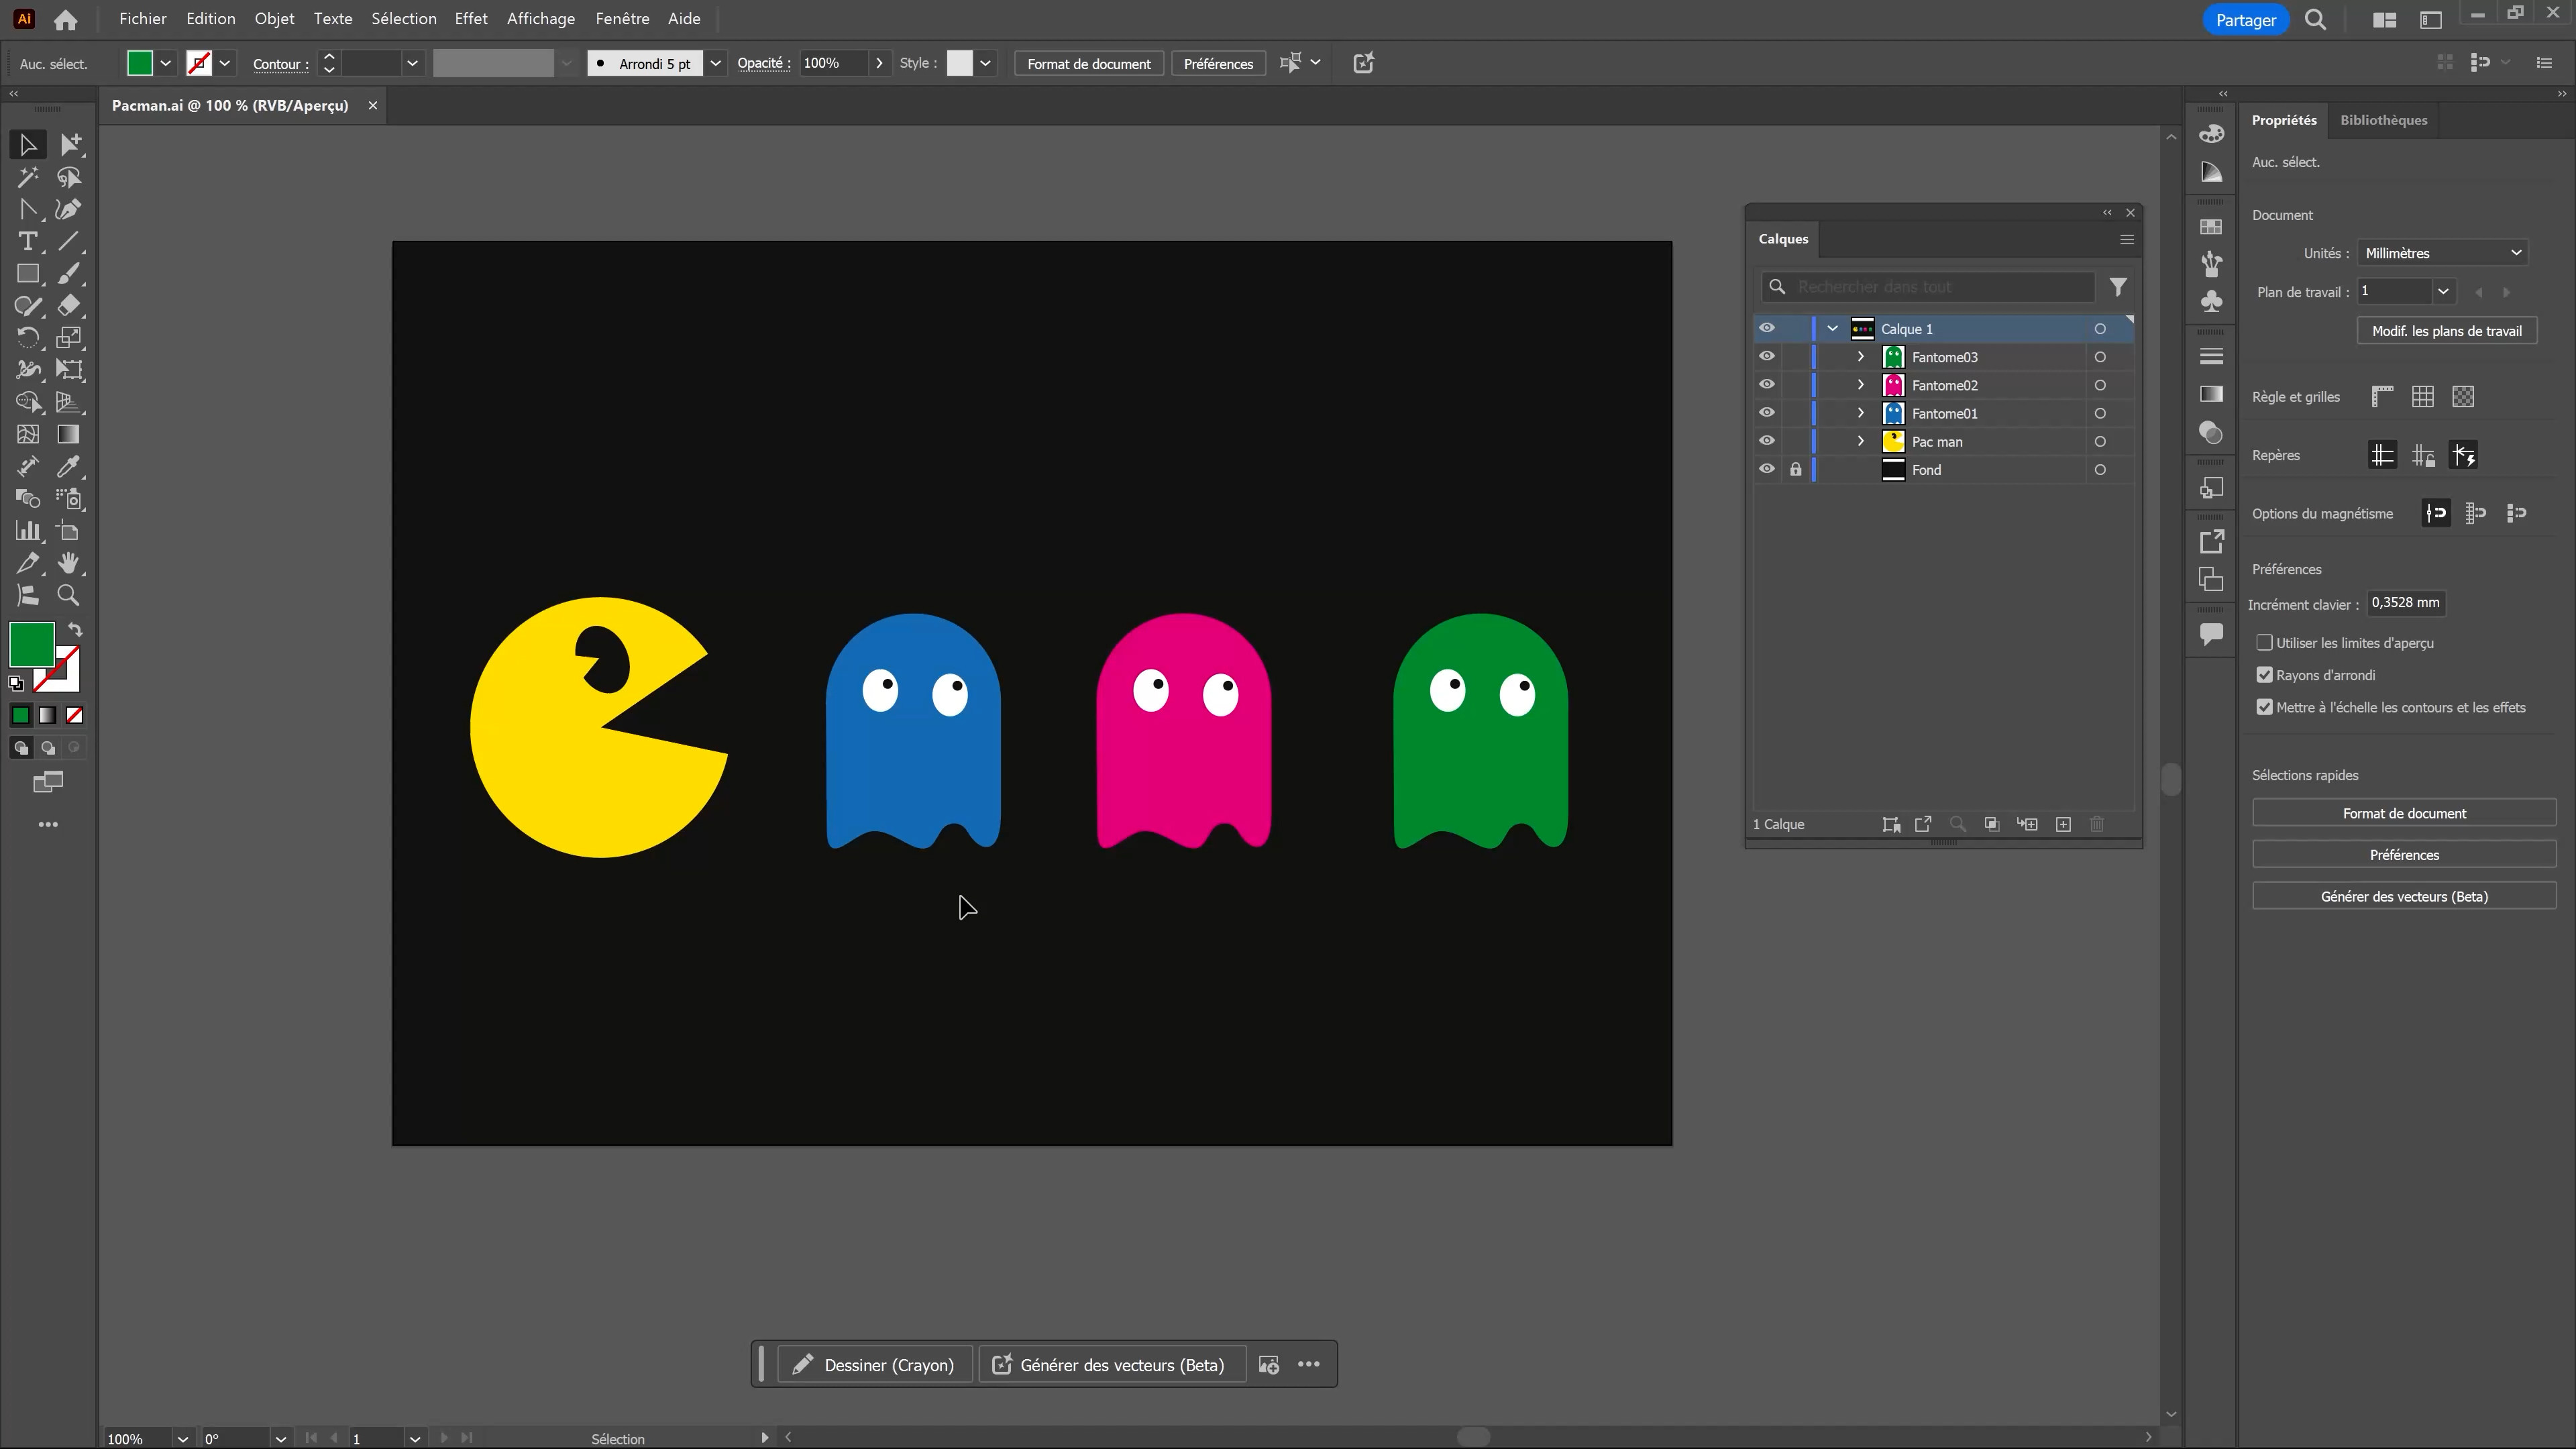Open the Color Guide palette panel icon
This screenshot has height=1449, width=2576.
point(2211,172)
